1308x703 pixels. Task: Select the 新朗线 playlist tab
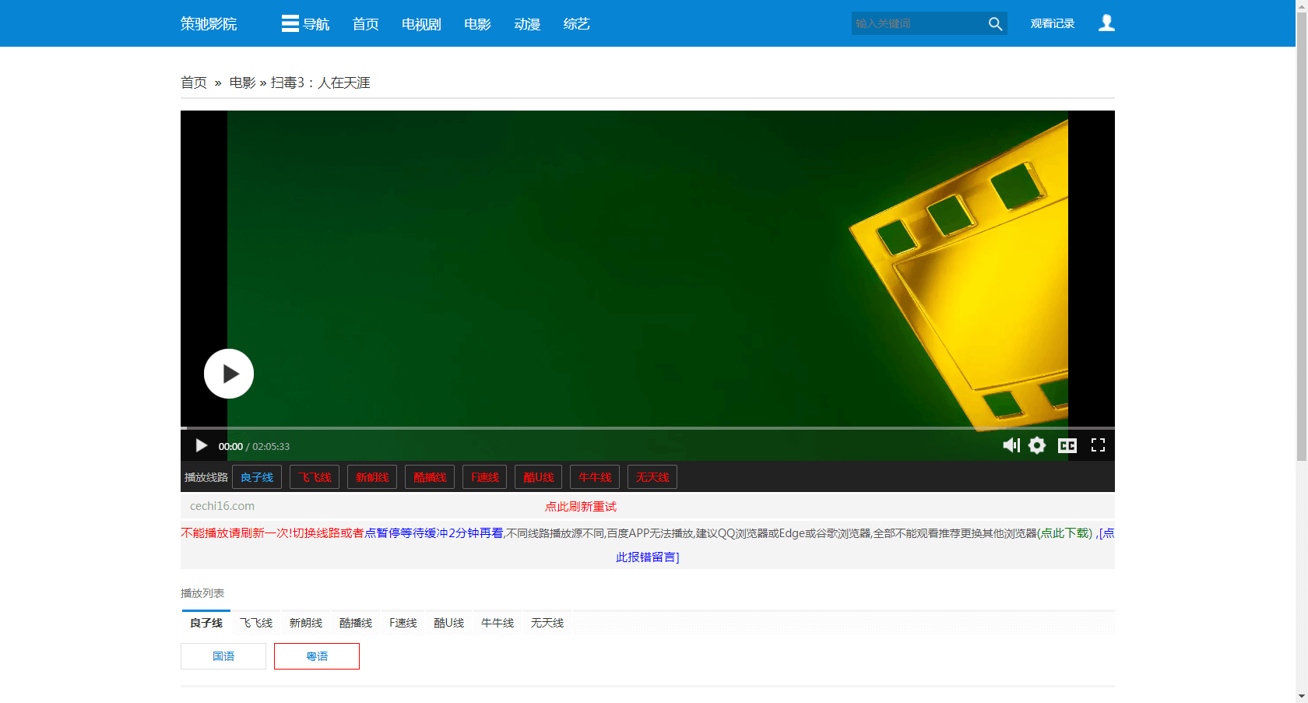point(306,623)
